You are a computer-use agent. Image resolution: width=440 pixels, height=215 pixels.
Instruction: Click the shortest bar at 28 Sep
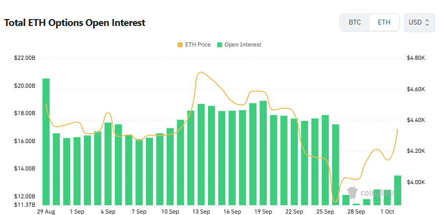(356, 204)
